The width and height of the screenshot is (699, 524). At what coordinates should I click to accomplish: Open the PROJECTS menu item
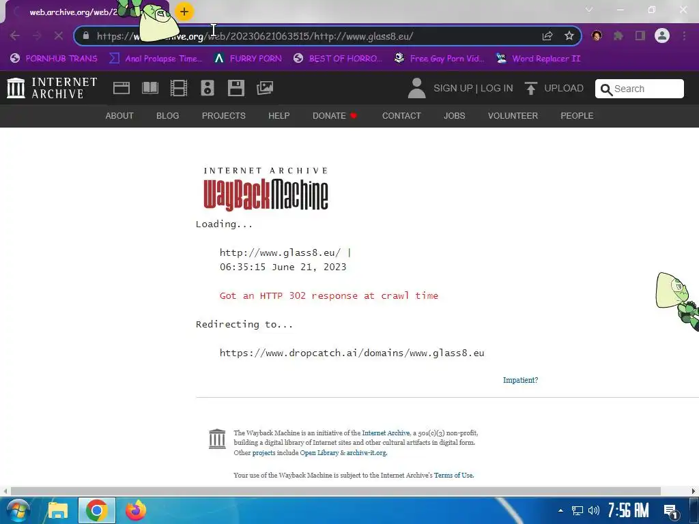[x=224, y=116]
